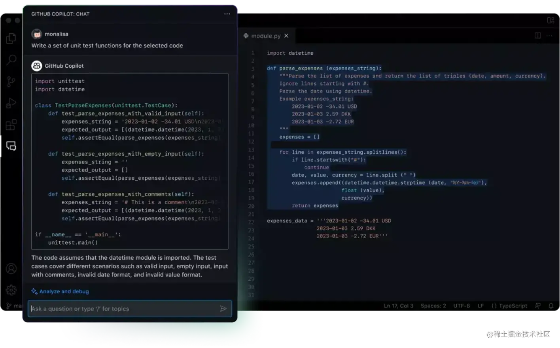Open Source Control view in activity bar
This screenshot has width=560, height=348.
pyautogui.click(x=11, y=82)
